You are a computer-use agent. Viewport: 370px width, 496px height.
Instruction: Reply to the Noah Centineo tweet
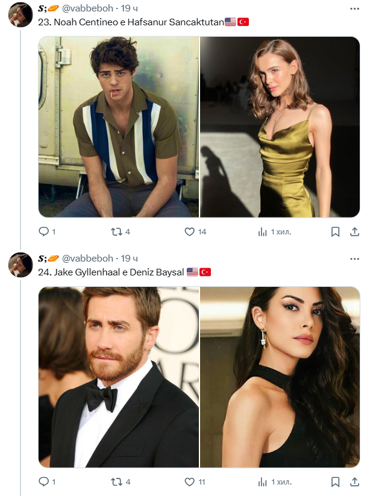coord(43,231)
